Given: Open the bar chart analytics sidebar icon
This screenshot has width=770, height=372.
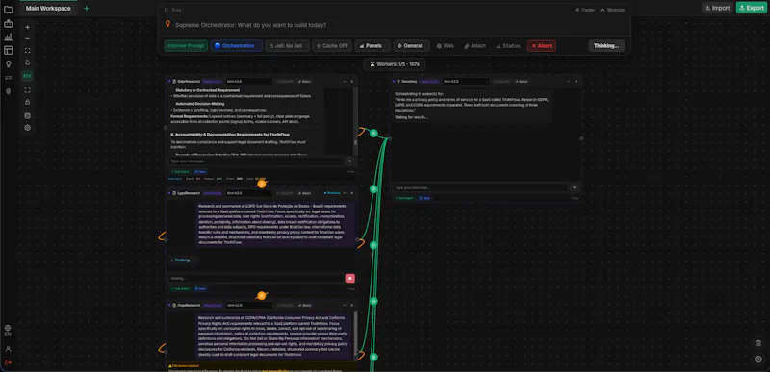Looking at the screenshot, I should pos(9,37).
